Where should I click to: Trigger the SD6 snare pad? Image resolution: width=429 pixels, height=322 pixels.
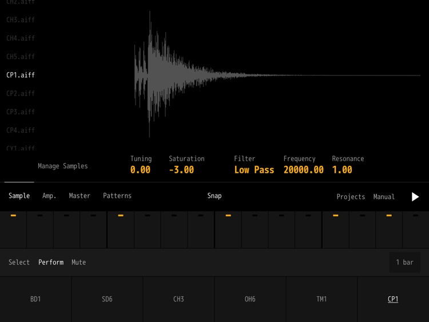click(107, 299)
